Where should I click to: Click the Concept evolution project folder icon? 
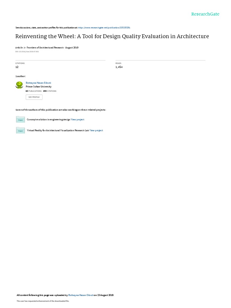click(x=20, y=119)
